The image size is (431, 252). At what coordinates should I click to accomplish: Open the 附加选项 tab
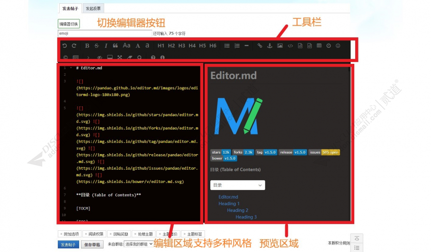click(69, 234)
